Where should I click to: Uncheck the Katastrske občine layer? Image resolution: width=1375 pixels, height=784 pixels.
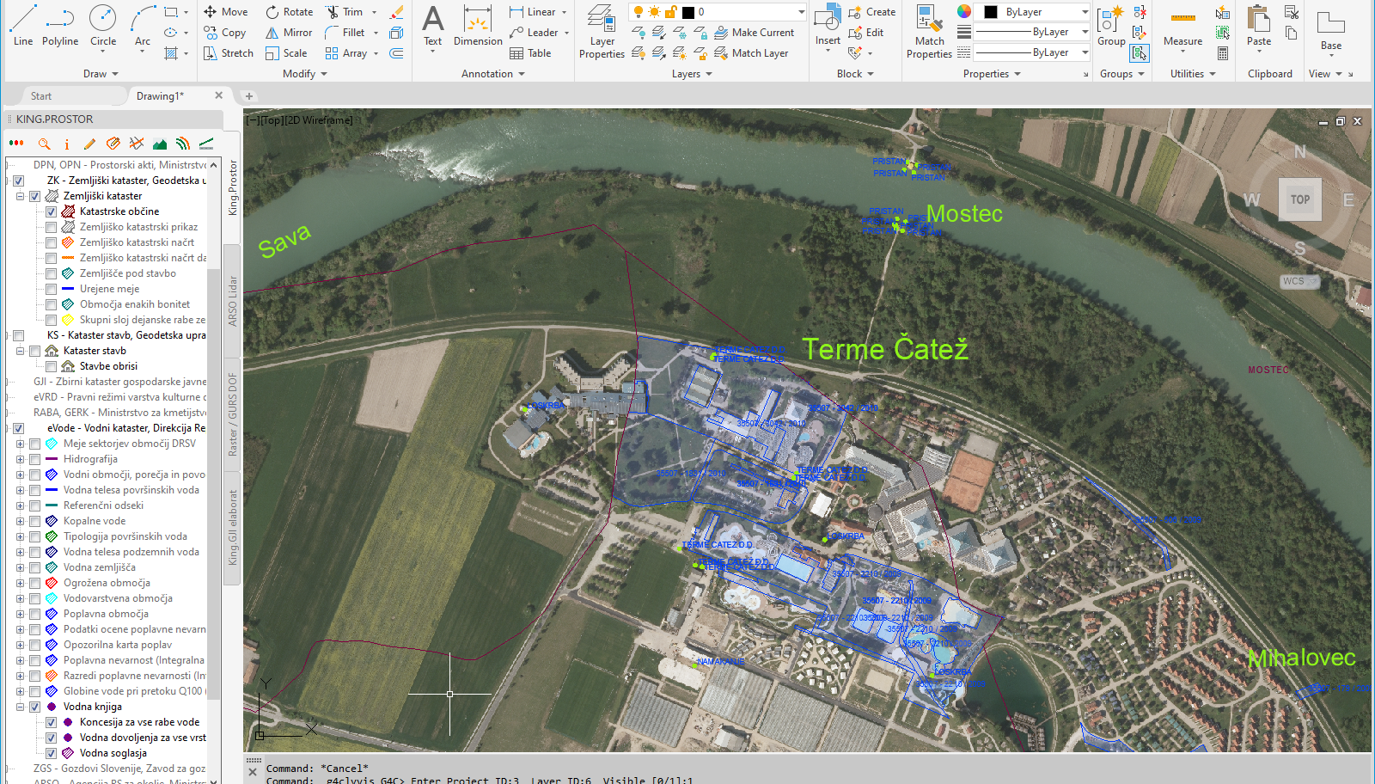click(51, 211)
